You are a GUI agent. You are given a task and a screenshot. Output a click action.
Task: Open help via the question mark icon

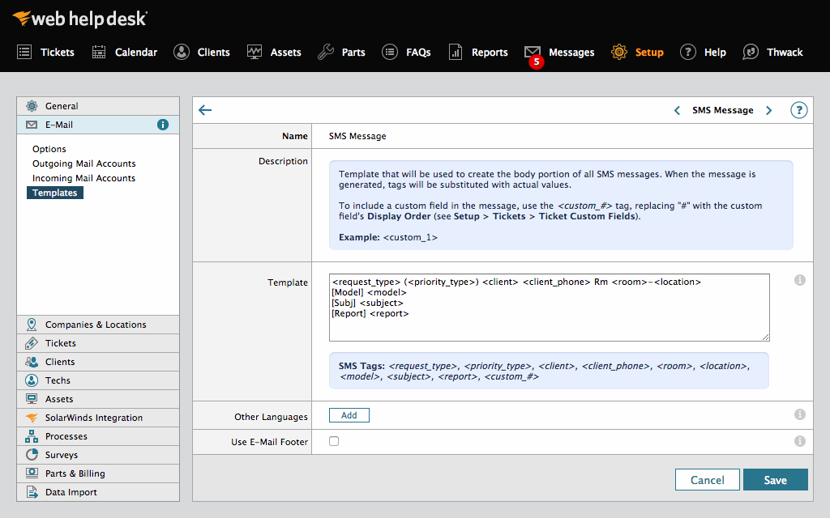pos(798,110)
